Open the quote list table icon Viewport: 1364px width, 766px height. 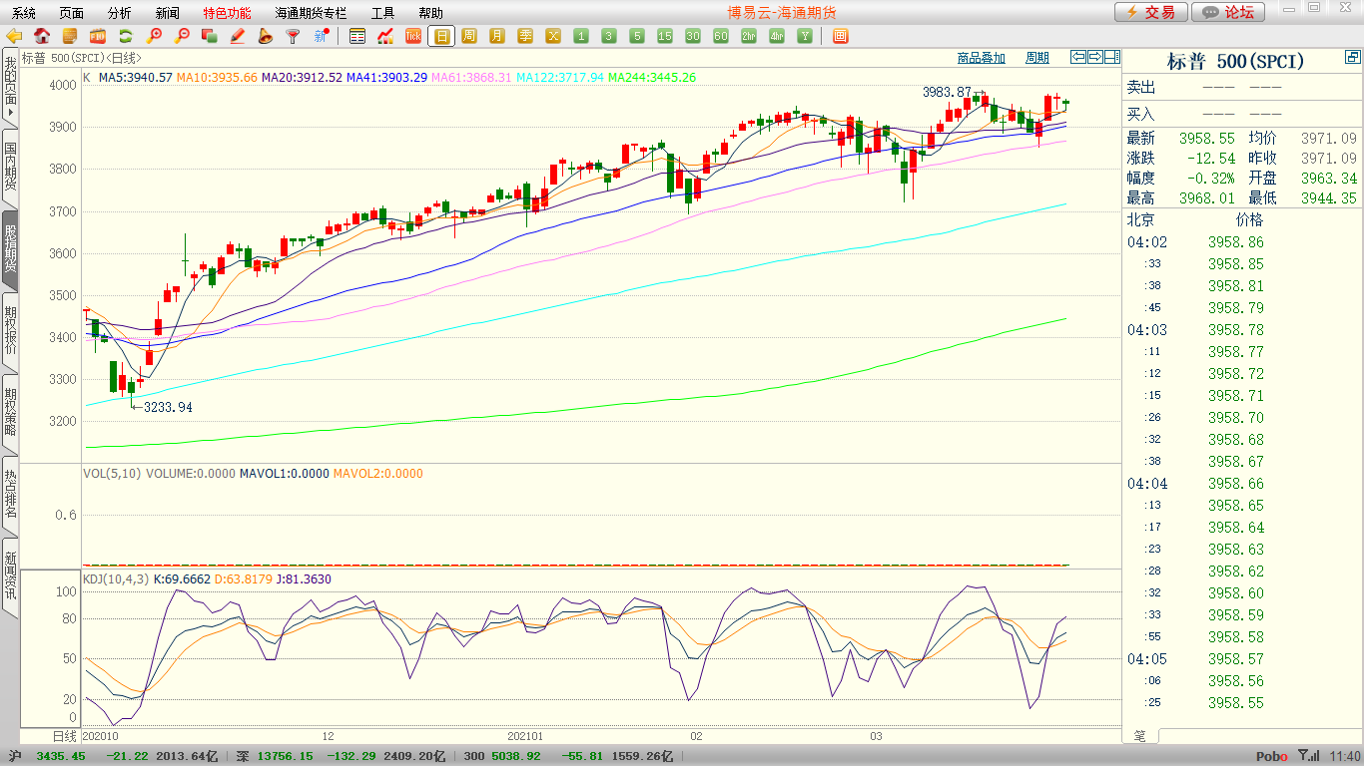(x=357, y=36)
